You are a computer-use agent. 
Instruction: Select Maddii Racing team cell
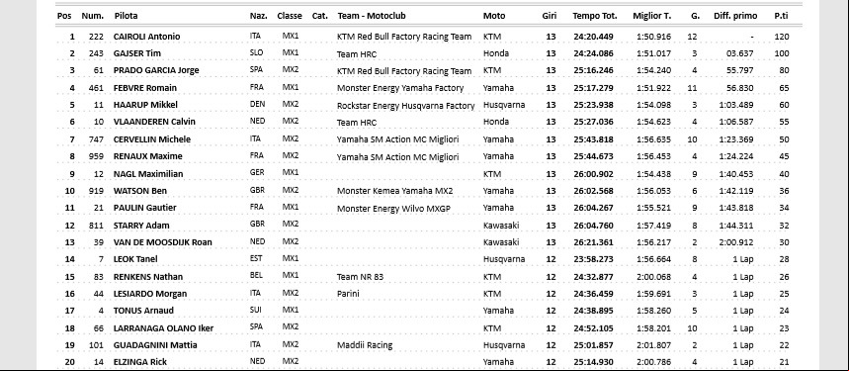point(365,345)
